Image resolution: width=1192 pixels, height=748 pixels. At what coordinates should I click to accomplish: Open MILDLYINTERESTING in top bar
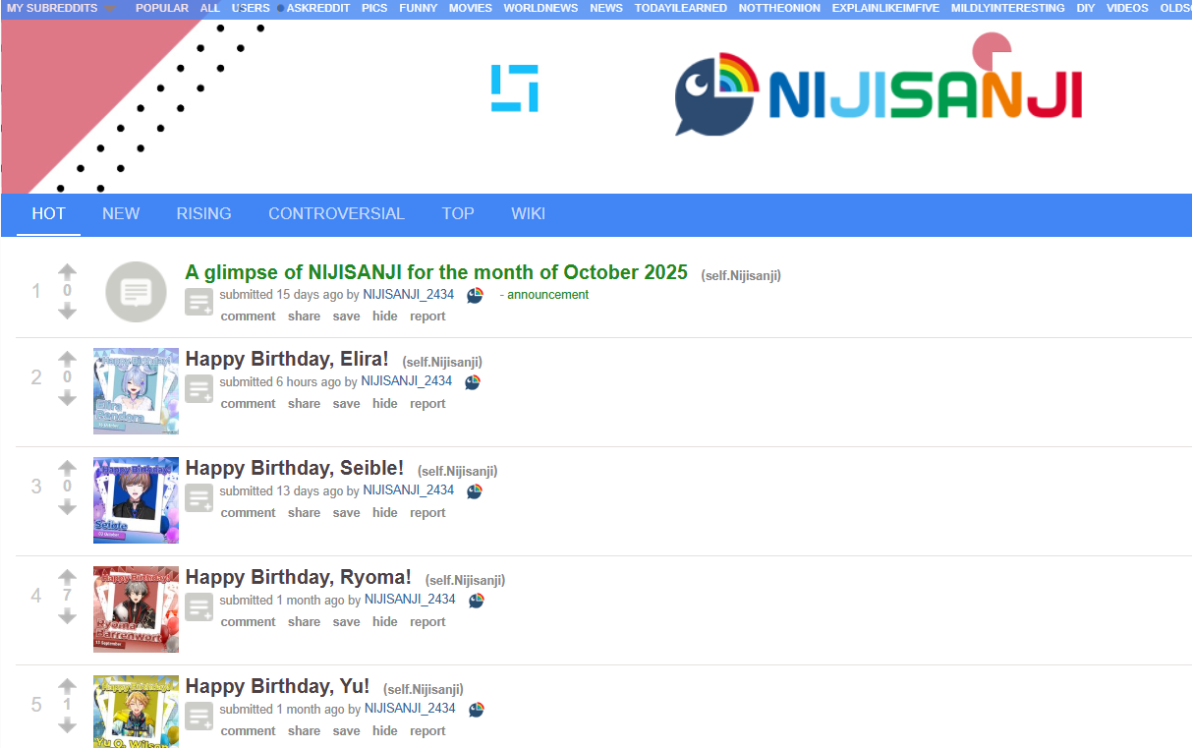1007,8
